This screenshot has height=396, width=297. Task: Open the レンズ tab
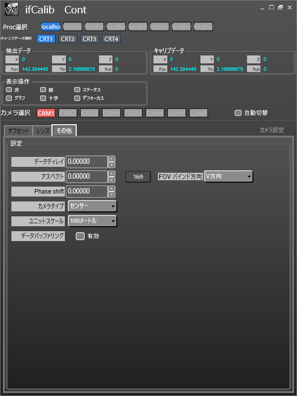[43, 131]
